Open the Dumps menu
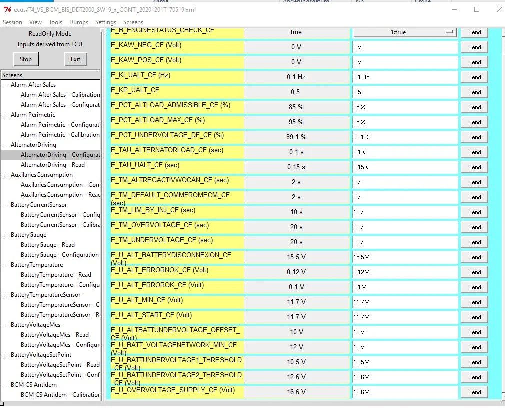 coord(79,22)
